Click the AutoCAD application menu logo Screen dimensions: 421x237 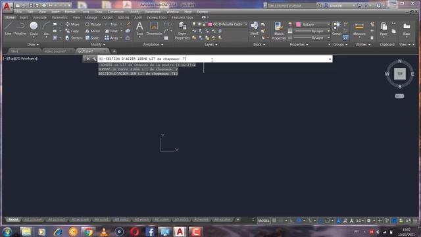[x=7, y=7]
